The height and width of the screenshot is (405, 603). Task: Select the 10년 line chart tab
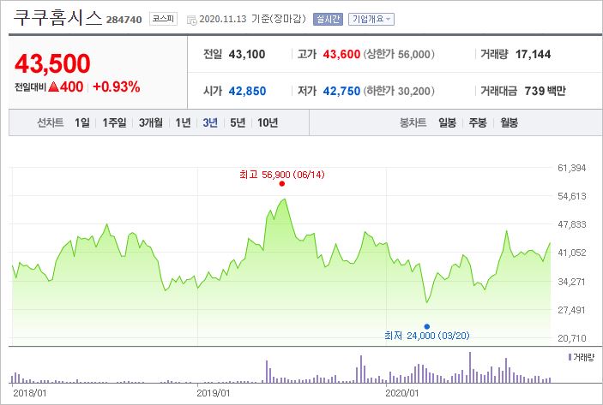(268, 122)
